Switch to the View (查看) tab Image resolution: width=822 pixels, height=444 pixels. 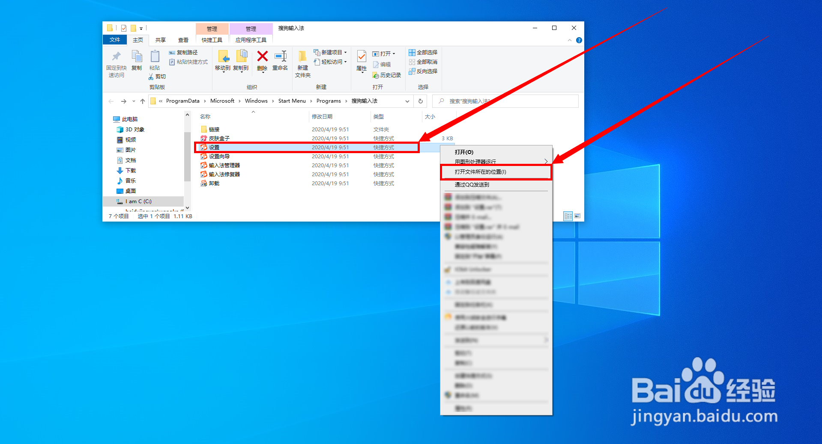(183, 40)
